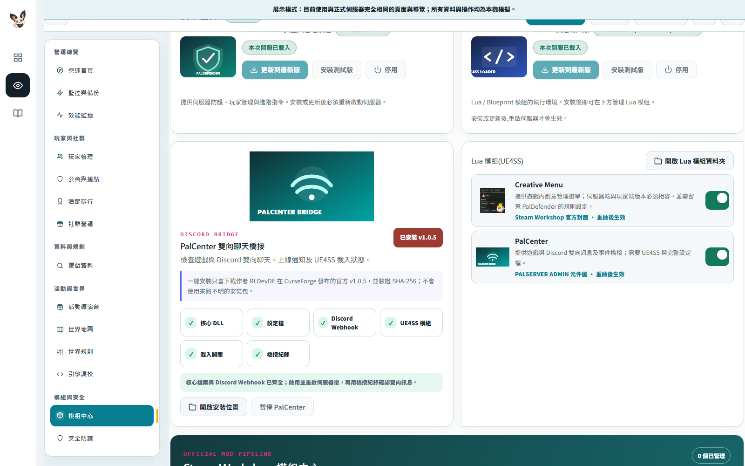Click the 已安裝 v1.0.5 badge
Viewport: 745px width, 466px height.
[x=418, y=238]
